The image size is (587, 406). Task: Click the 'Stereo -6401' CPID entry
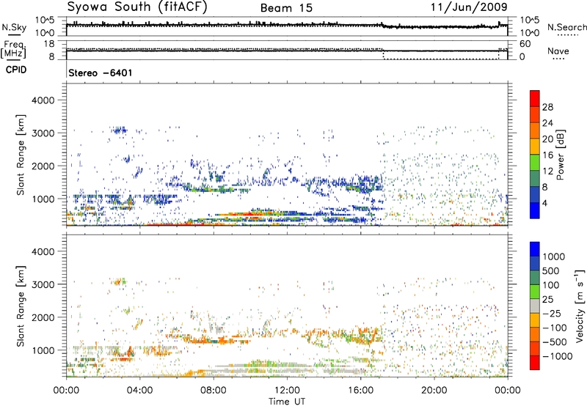pyautogui.click(x=101, y=73)
